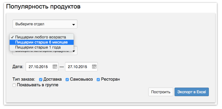Image resolution: width=222 pixels, height=109 pixels.
Task: Click the dash separator between date fields
Action: (x=62, y=67)
